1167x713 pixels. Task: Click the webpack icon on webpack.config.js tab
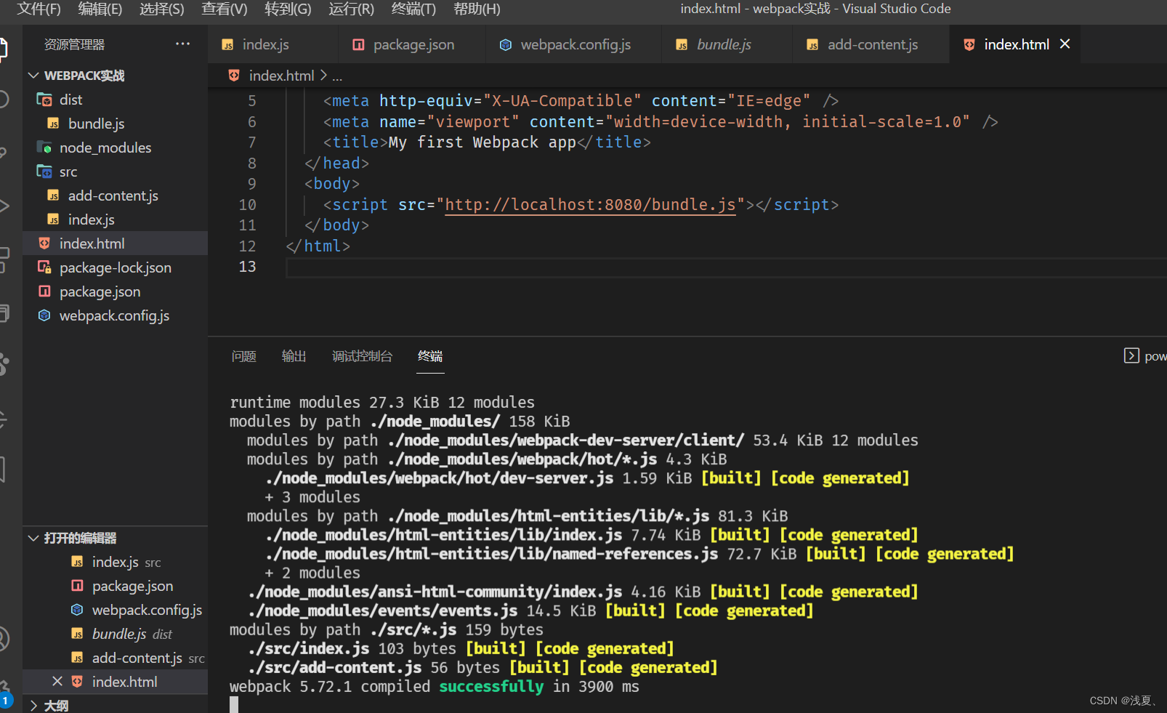tap(506, 44)
